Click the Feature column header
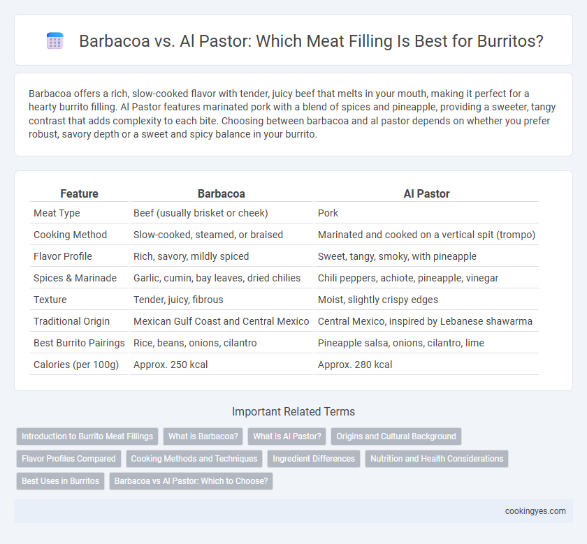This screenshot has width=587, height=544. 79,193
